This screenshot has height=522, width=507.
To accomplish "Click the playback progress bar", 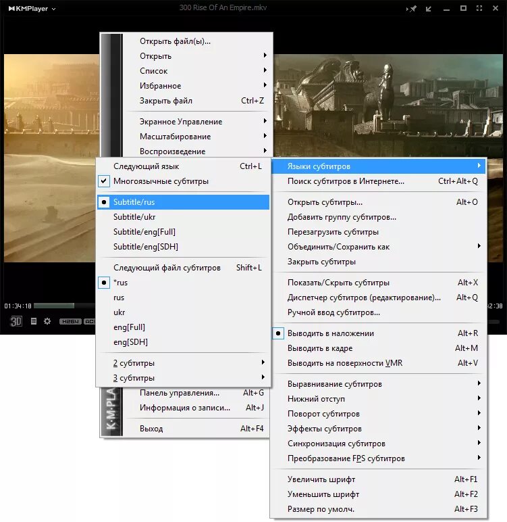I will coord(65,306).
